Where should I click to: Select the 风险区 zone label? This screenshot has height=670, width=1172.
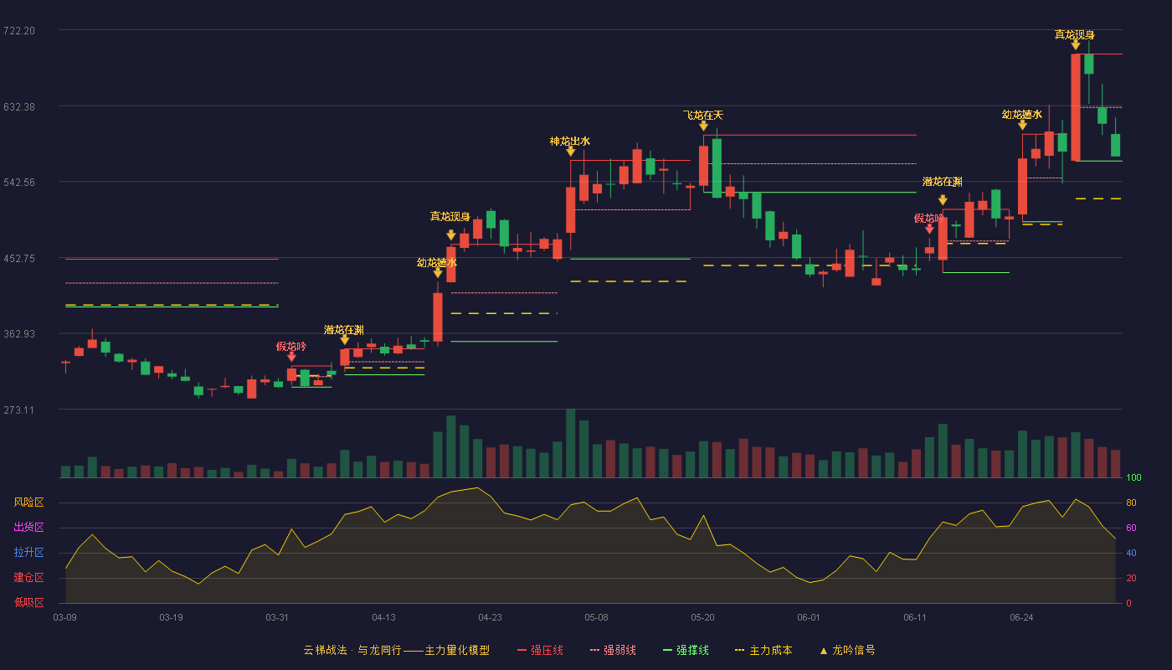[x=28, y=502]
